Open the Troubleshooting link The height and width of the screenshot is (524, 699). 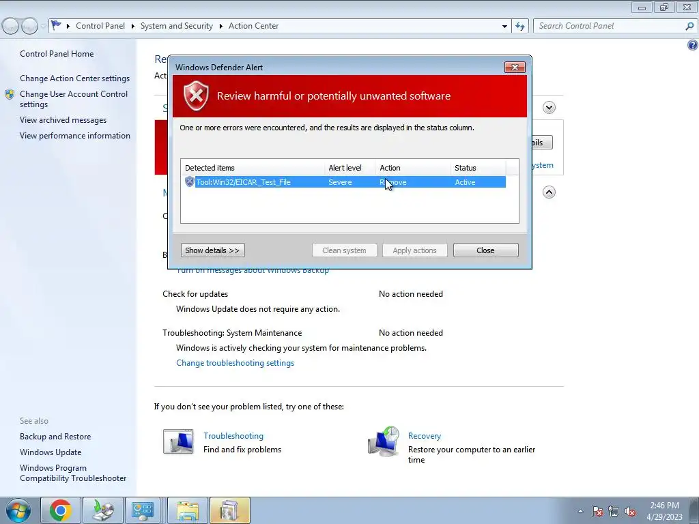(x=233, y=436)
